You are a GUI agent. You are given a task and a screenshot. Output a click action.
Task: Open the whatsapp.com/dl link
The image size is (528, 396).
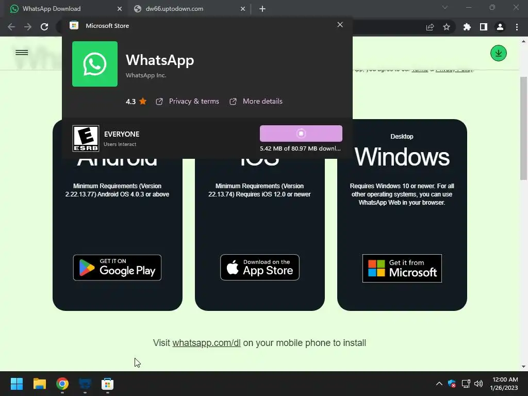point(206,343)
